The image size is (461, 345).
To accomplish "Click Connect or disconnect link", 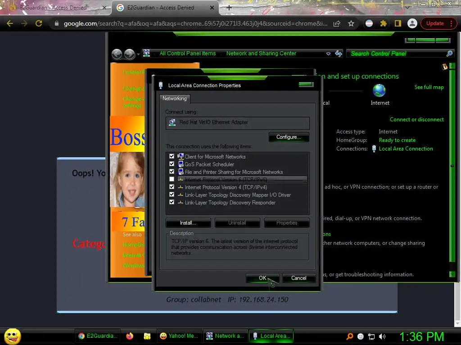I will [x=416, y=119].
